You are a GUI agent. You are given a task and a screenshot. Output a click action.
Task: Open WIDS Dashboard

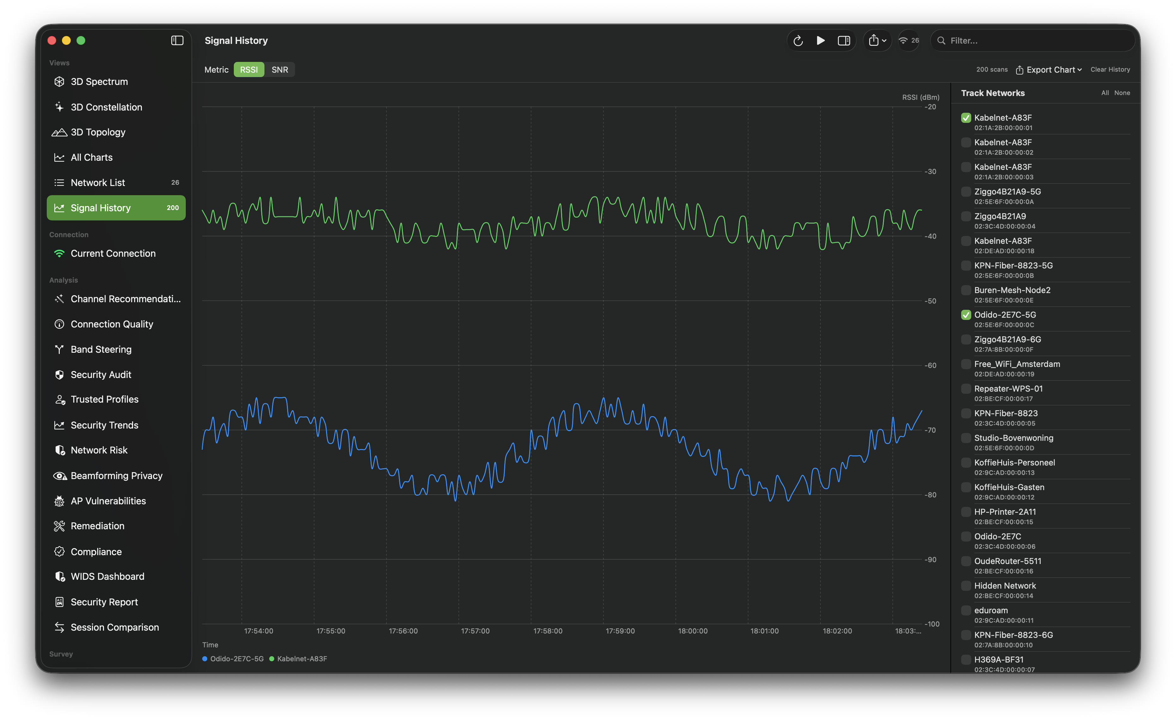tap(116, 576)
